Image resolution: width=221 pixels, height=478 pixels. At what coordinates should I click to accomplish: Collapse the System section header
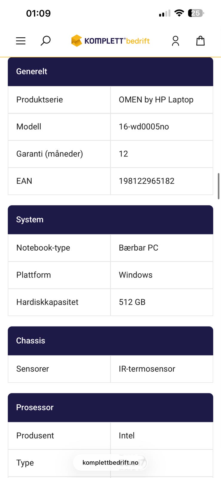point(110,220)
